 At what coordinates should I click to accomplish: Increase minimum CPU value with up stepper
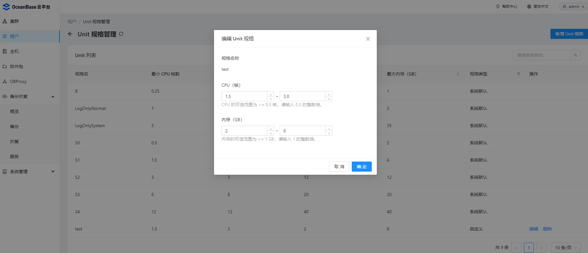pyautogui.click(x=271, y=94)
